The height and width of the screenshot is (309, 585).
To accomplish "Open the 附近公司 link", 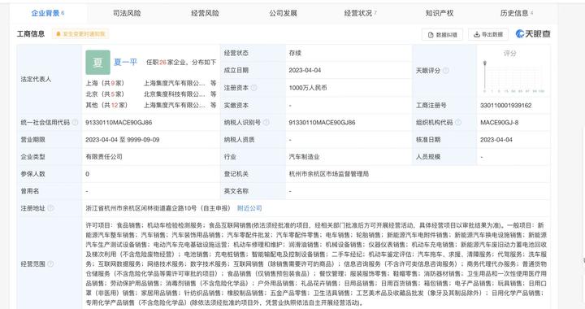I will tap(249, 208).
